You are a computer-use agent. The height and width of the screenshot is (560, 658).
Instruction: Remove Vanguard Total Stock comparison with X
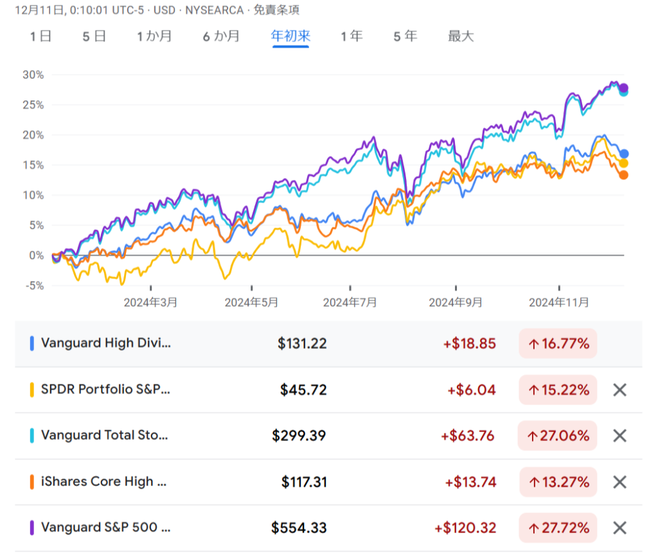[x=619, y=436]
